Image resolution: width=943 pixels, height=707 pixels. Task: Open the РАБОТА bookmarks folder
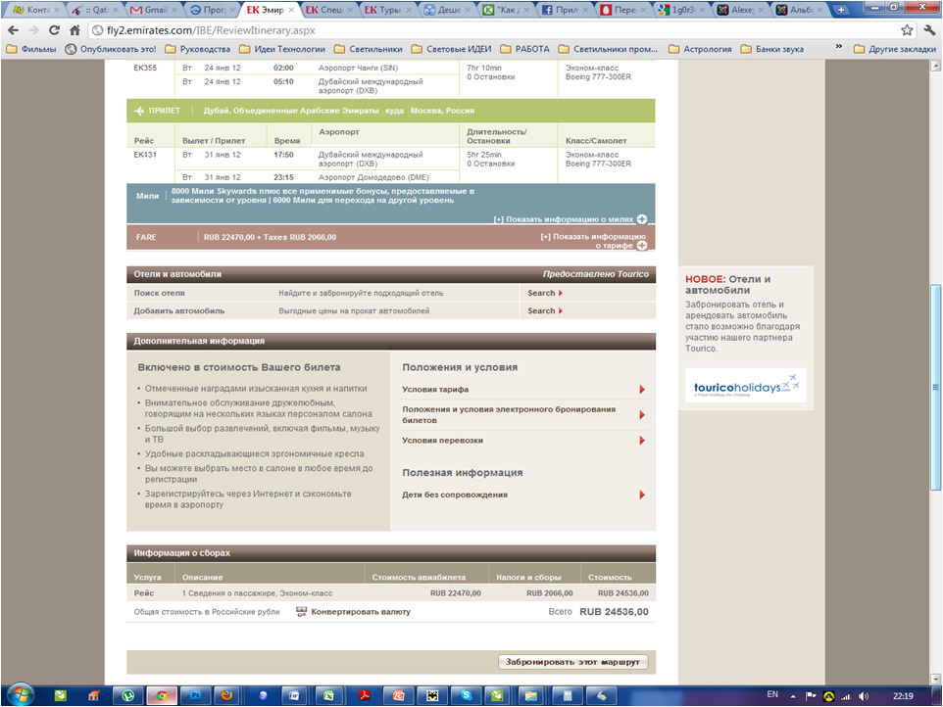[525, 49]
